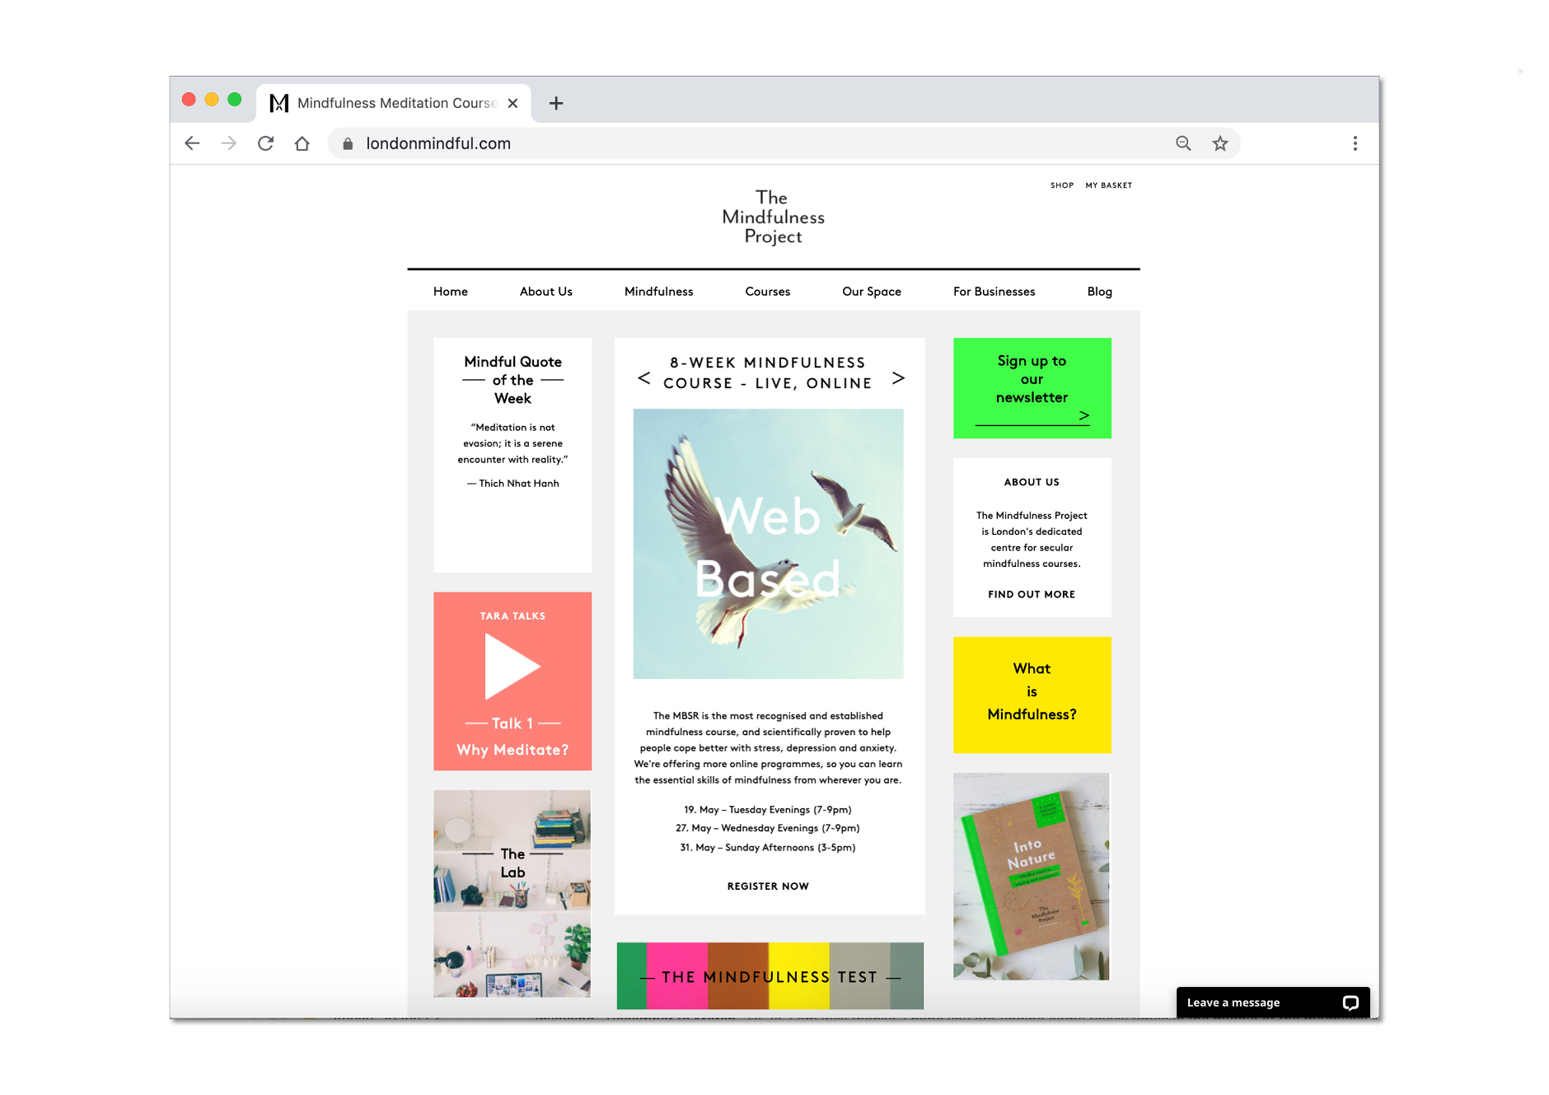Show the previous course slide with left arrow
The image size is (1549, 1095).
tap(644, 378)
